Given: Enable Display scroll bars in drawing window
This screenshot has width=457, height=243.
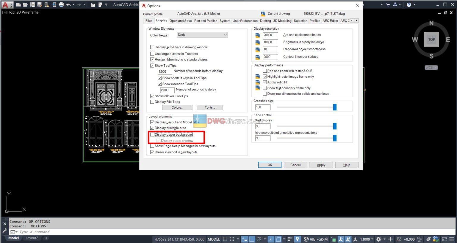Looking at the screenshot, I should [152, 47].
